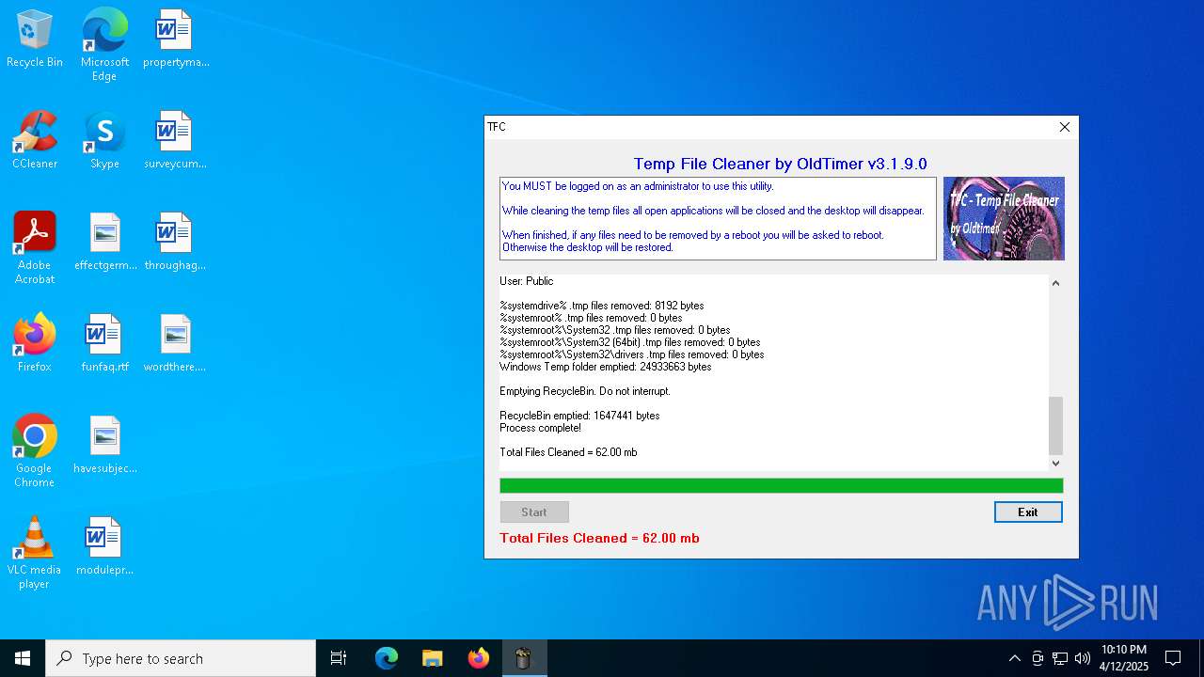
Task: Select the havesubjec... image file
Action: coord(104,445)
